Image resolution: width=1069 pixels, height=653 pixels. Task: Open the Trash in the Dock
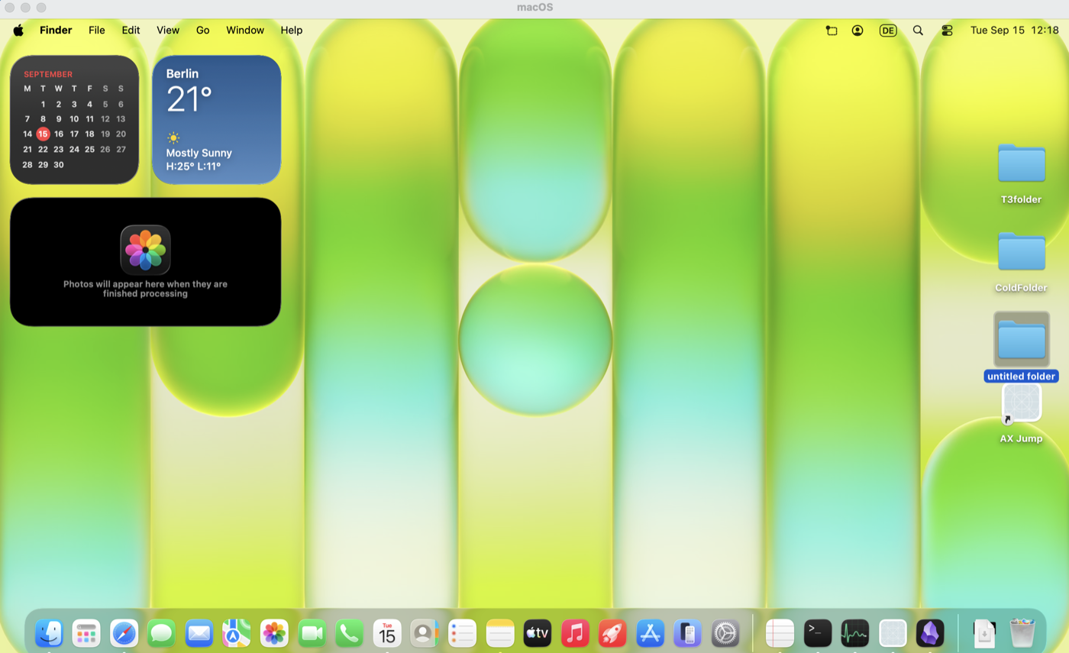[x=1022, y=633]
